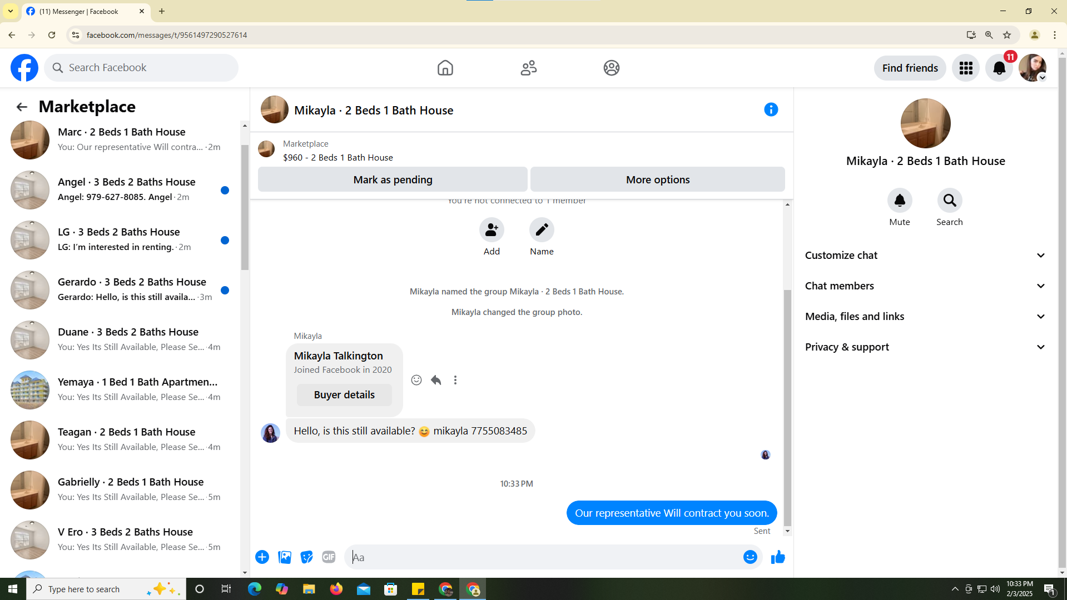1067x600 pixels.
Task: Bookmark this page with the star icon
Action: [1007, 35]
